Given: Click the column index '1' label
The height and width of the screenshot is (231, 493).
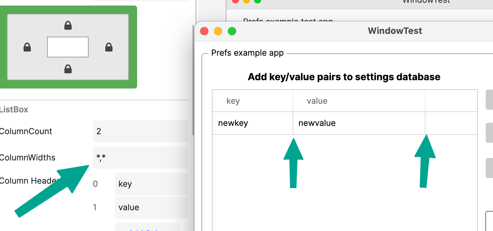Looking at the screenshot, I should click(95, 207).
